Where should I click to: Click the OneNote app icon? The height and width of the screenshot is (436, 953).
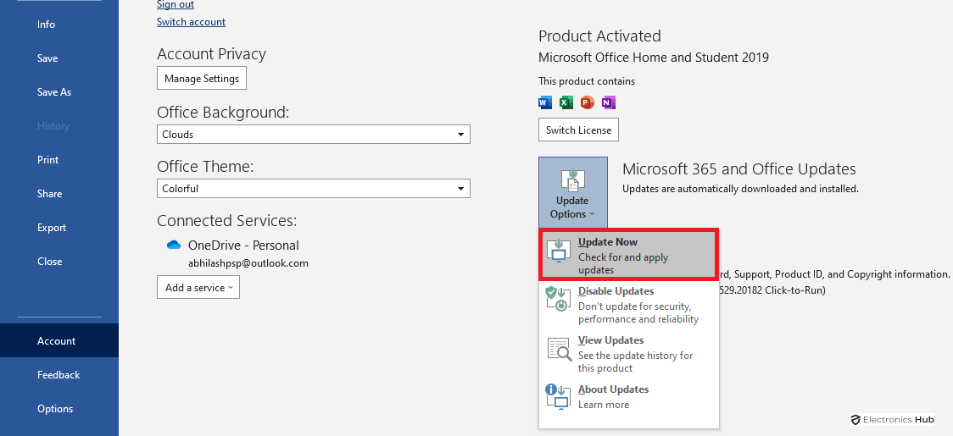coord(608,102)
